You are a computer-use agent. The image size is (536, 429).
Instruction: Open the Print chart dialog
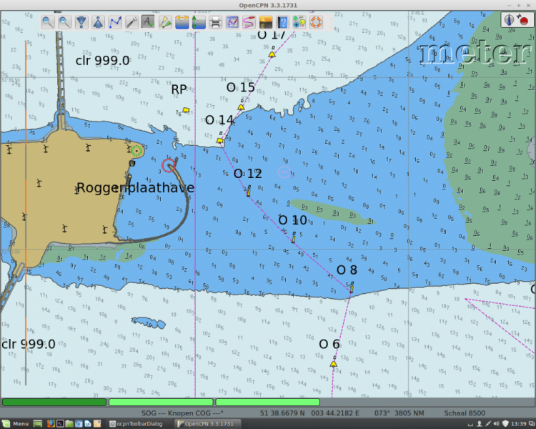click(x=215, y=22)
